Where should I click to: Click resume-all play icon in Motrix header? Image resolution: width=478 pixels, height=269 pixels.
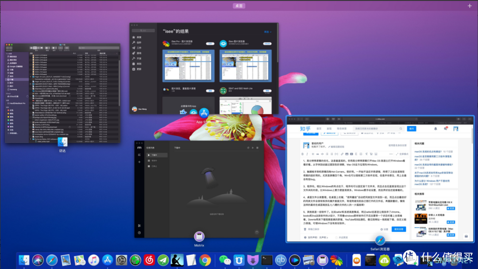253,148
